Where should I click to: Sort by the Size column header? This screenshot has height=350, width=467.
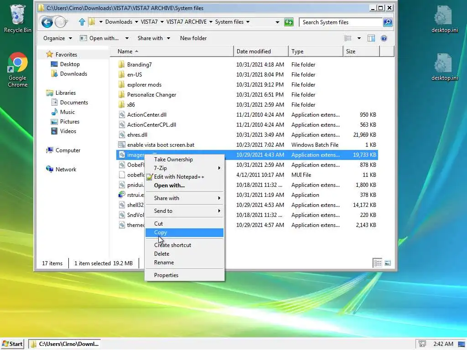(x=361, y=51)
